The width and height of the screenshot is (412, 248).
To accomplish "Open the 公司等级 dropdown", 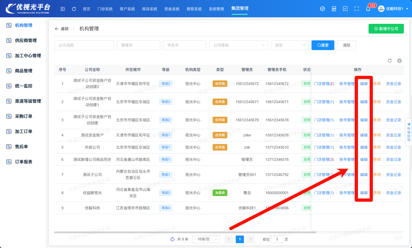I will pos(238,45).
